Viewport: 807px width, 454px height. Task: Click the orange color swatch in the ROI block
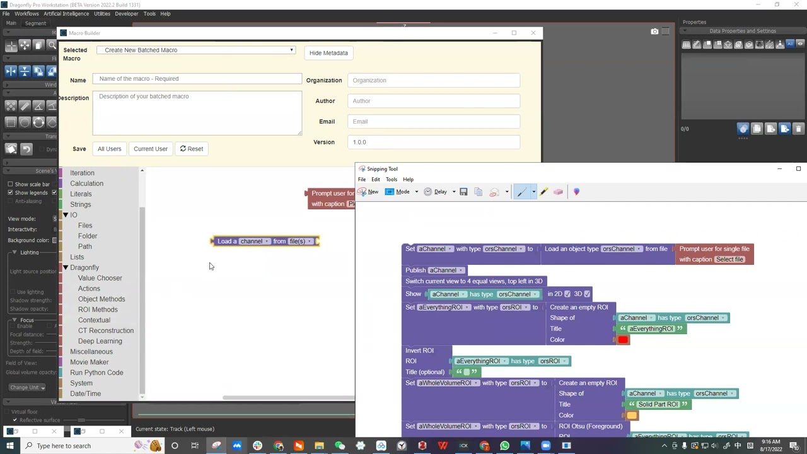point(632,416)
